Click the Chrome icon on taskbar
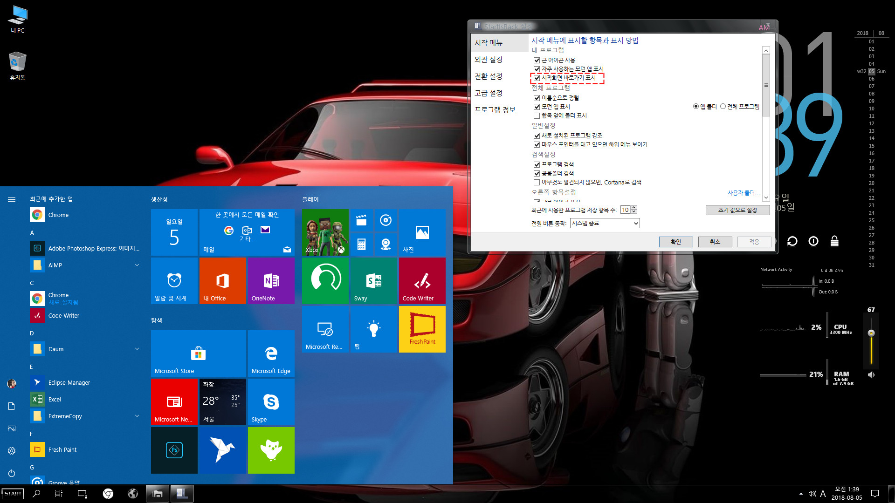This screenshot has width=895, height=503. click(x=108, y=494)
